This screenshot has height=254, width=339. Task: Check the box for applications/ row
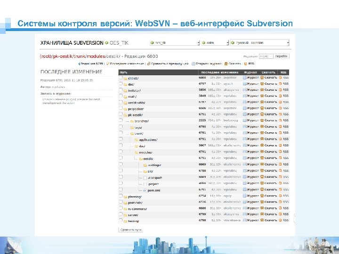point(121,139)
